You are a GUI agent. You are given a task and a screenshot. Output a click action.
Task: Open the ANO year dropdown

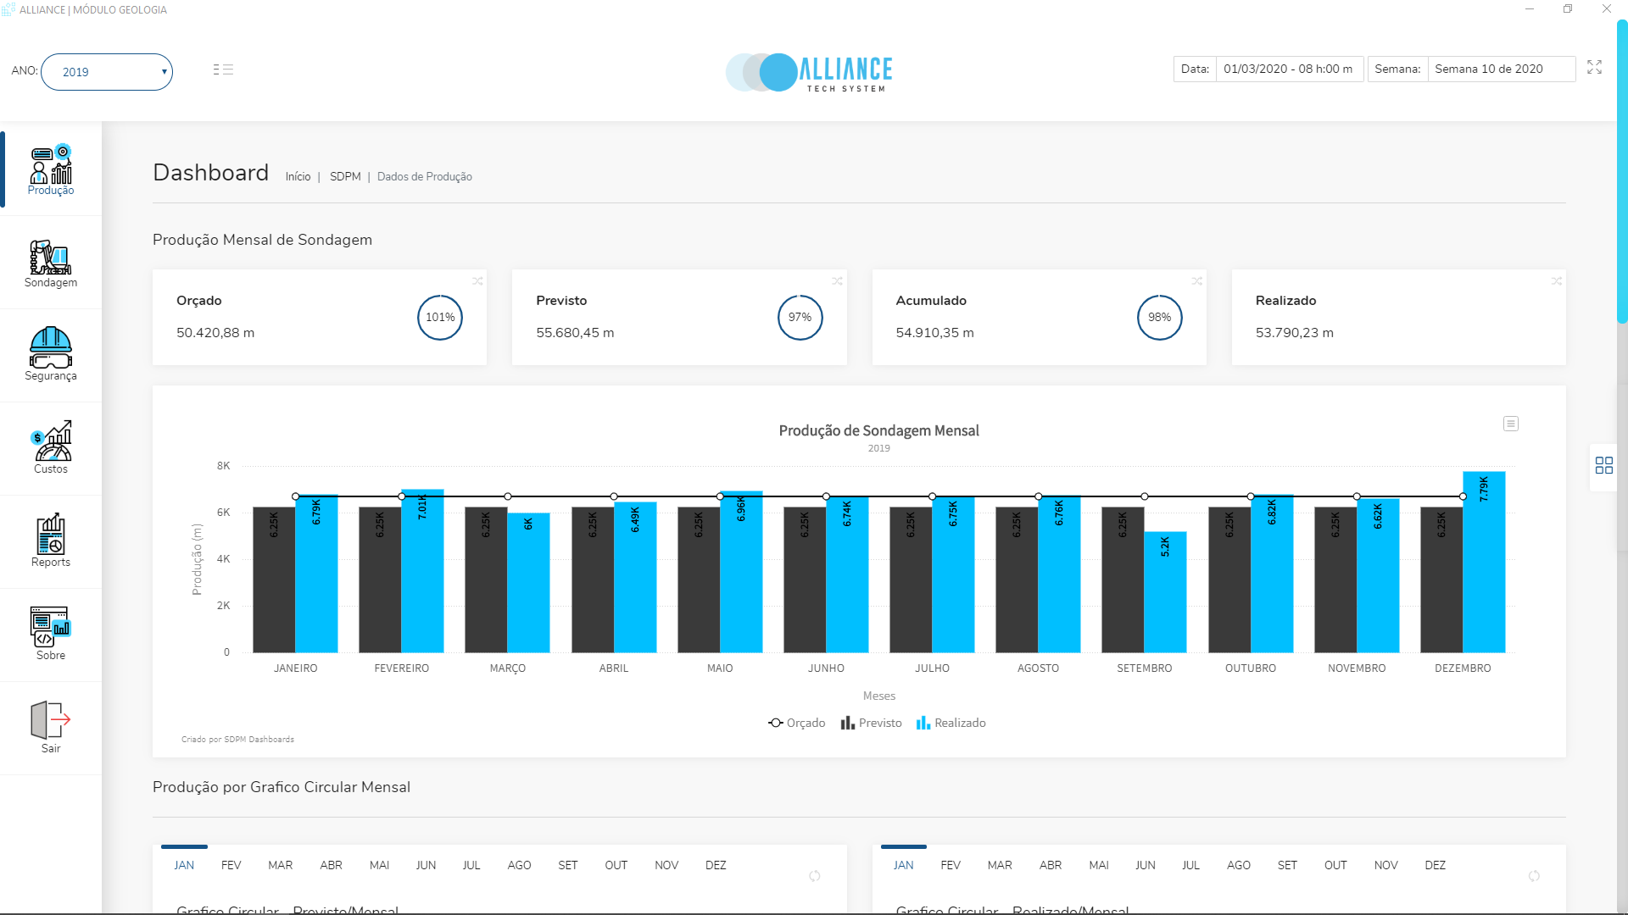coord(107,72)
